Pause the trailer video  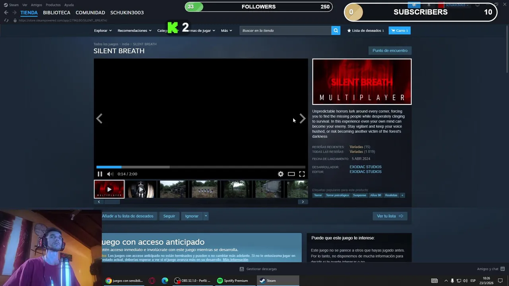click(100, 174)
